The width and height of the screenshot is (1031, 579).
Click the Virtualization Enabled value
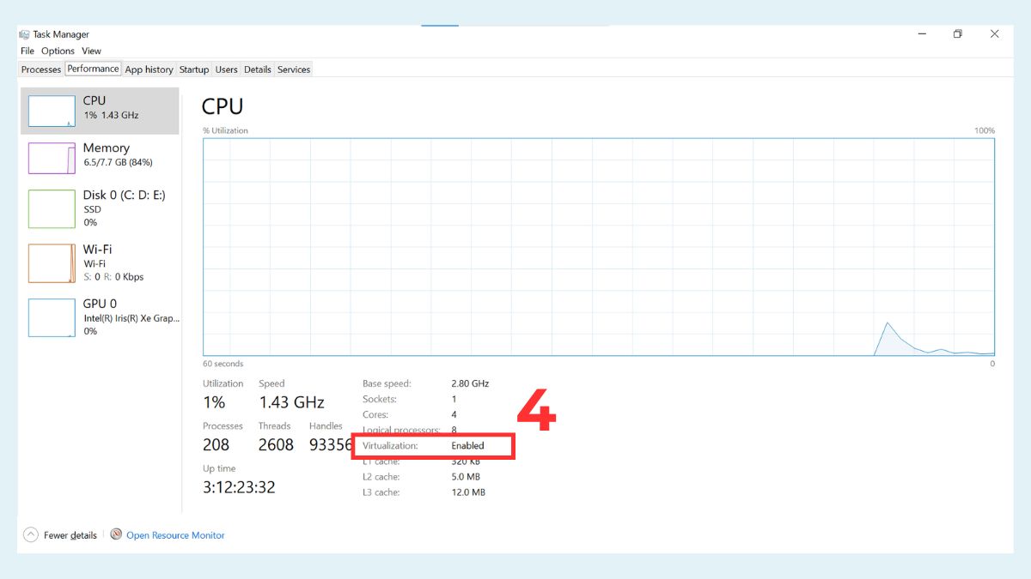click(x=468, y=446)
